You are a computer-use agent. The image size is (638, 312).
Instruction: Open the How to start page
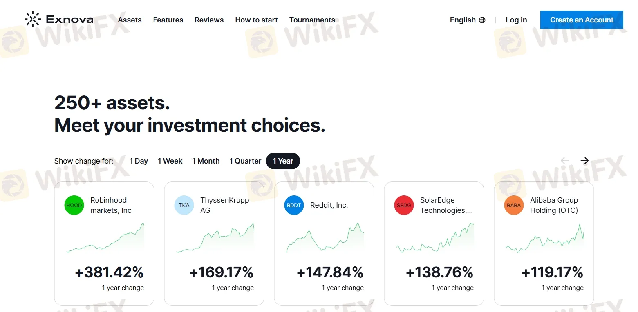click(256, 20)
